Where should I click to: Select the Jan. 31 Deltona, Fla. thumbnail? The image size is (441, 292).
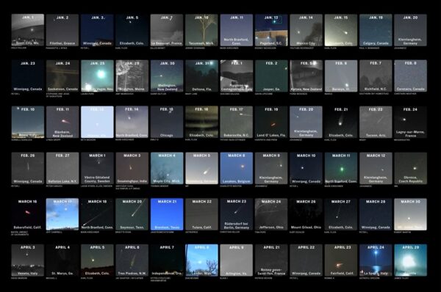pyautogui.click(x=201, y=76)
